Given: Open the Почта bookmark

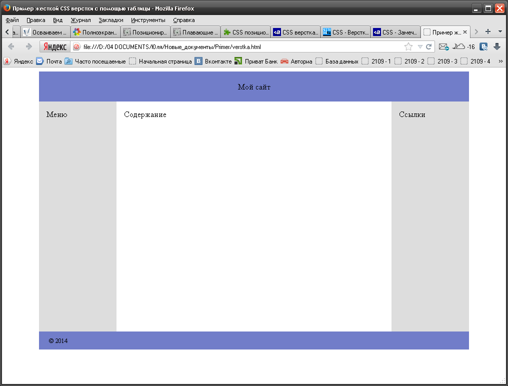Looking at the screenshot, I should (x=49, y=61).
